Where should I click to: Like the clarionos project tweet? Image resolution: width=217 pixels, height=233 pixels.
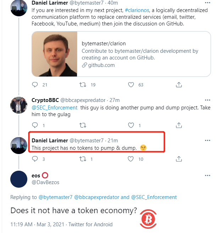pyautogui.click(x=131, y=85)
